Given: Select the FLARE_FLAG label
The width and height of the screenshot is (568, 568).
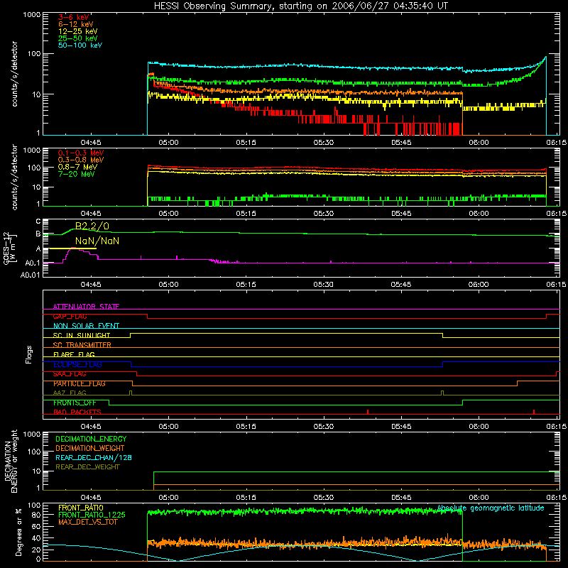Looking at the screenshot, I should point(74,354).
